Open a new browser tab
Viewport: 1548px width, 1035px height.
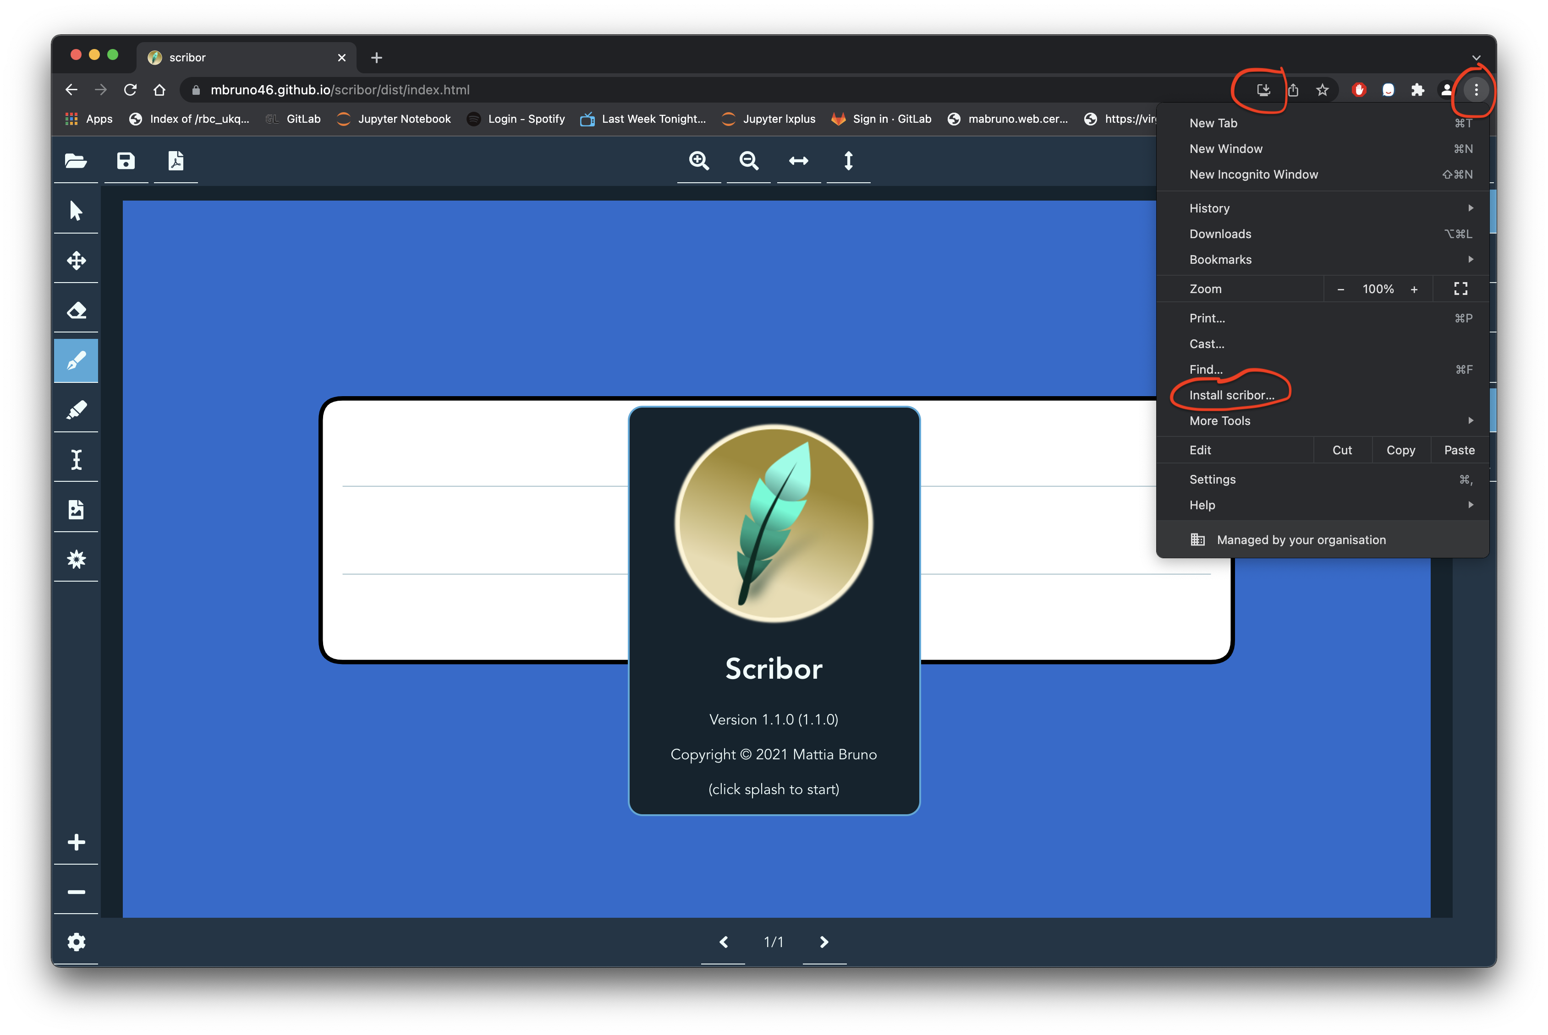[376, 57]
